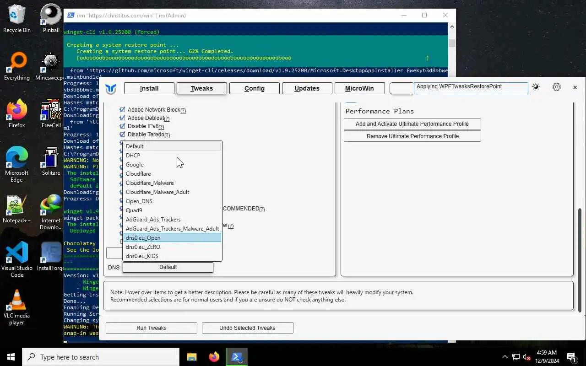
Task: Launch the Solitare desktop shortcut
Action: tap(51, 161)
